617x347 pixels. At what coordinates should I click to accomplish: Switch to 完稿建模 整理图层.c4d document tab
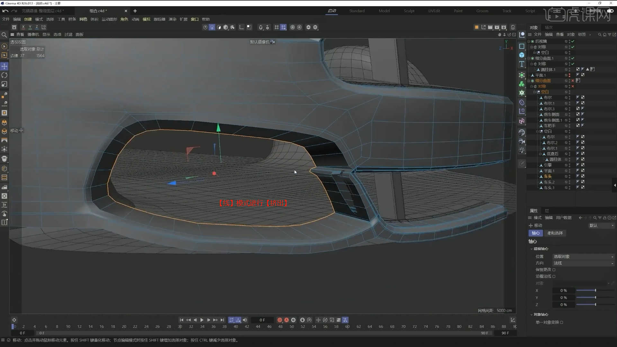[43, 11]
